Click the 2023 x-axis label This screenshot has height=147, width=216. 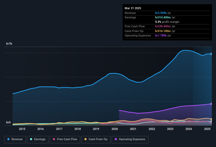tap(170, 129)
